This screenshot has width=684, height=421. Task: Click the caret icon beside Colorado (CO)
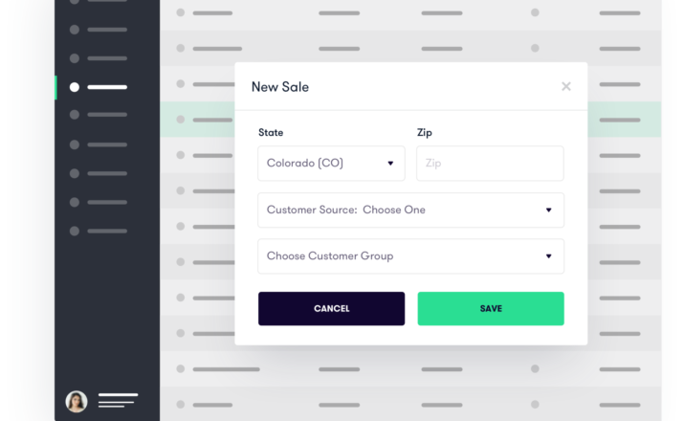(390, 164)
